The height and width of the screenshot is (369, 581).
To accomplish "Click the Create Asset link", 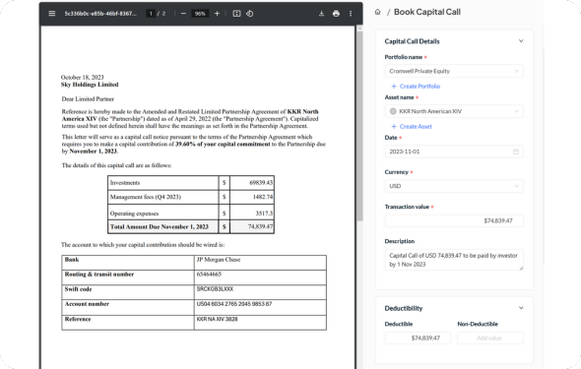I will [x=412, y=127].
